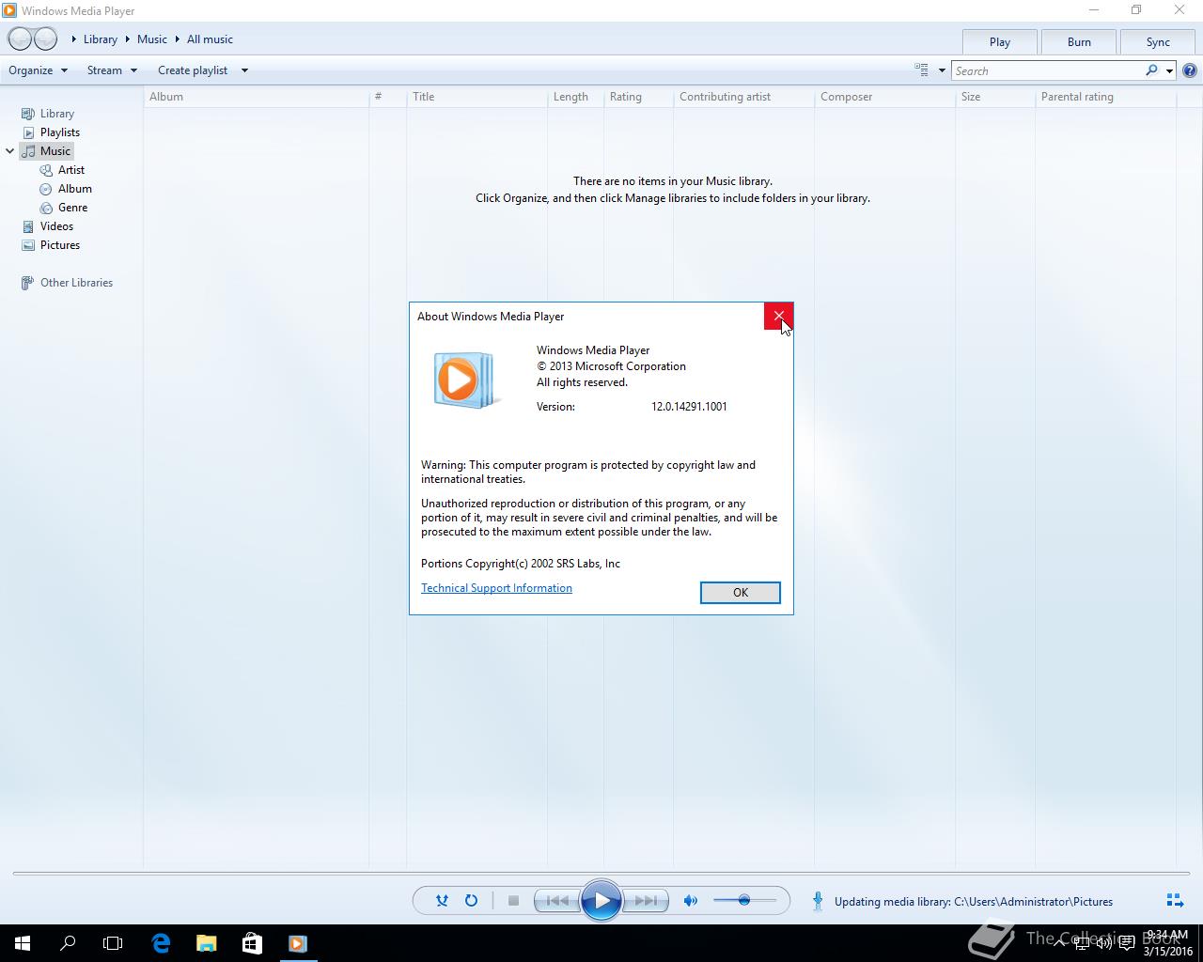1203x962 pixels.
Task: Click the Forward navigation arrow button
Action: point(45,39)
